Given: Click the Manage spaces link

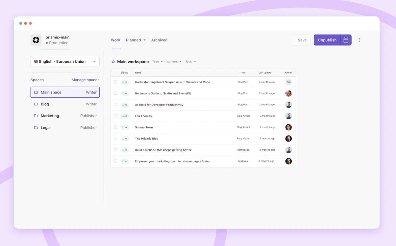Looking at the screenshot, I should coord(85,80).
